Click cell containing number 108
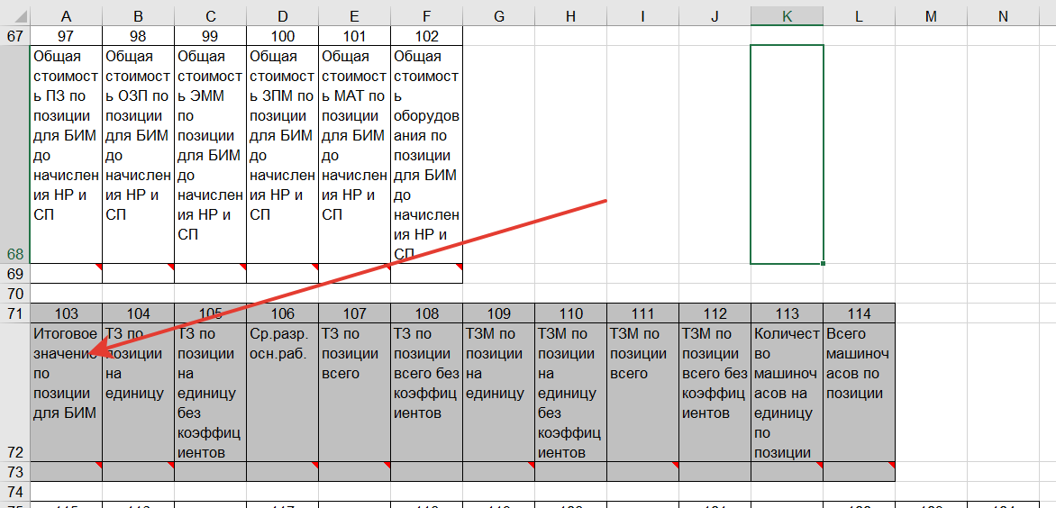1056x508 pixels. coord(426,313)
